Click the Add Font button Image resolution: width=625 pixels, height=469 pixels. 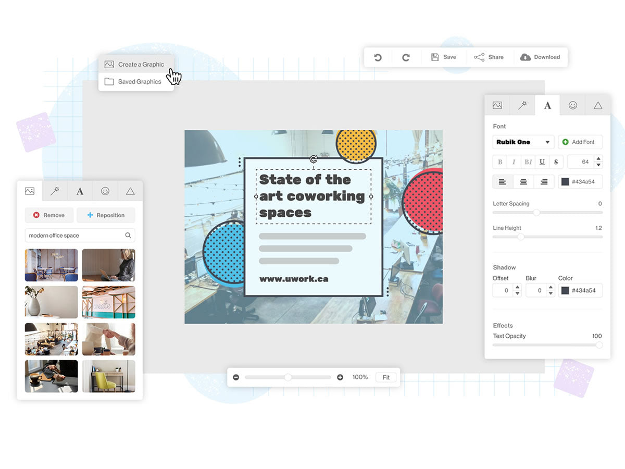tap(580, 142)
